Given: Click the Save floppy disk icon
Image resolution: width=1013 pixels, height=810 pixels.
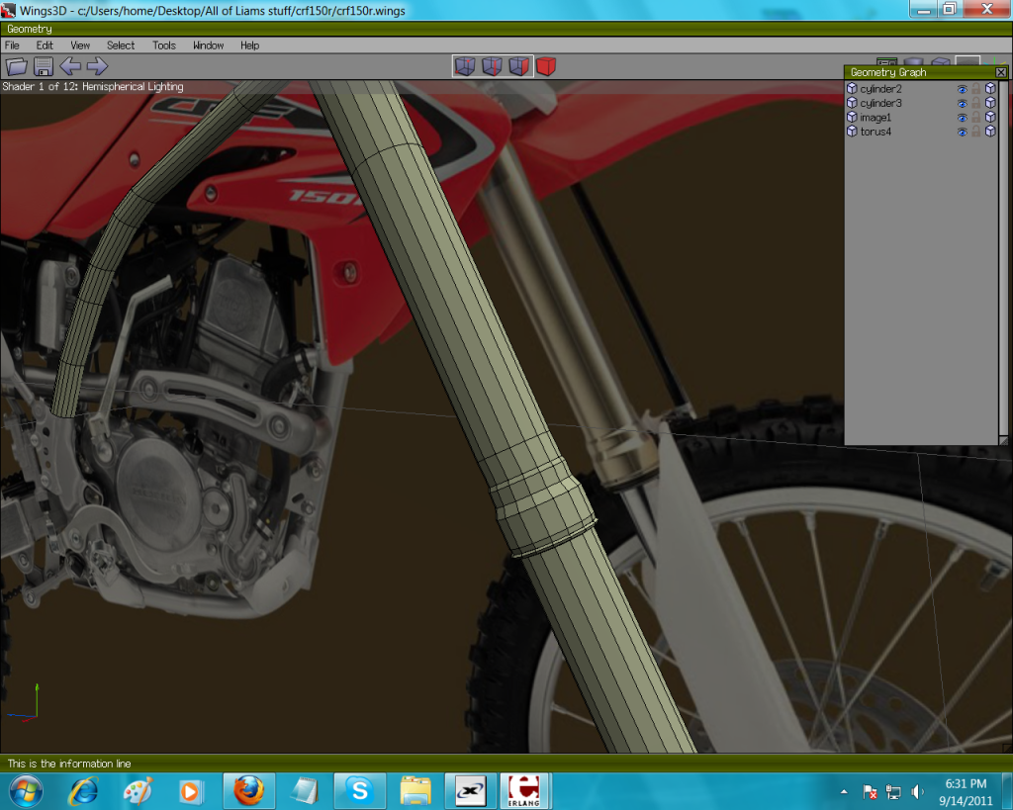Looking at the screenshot, I should pos(44,66).
